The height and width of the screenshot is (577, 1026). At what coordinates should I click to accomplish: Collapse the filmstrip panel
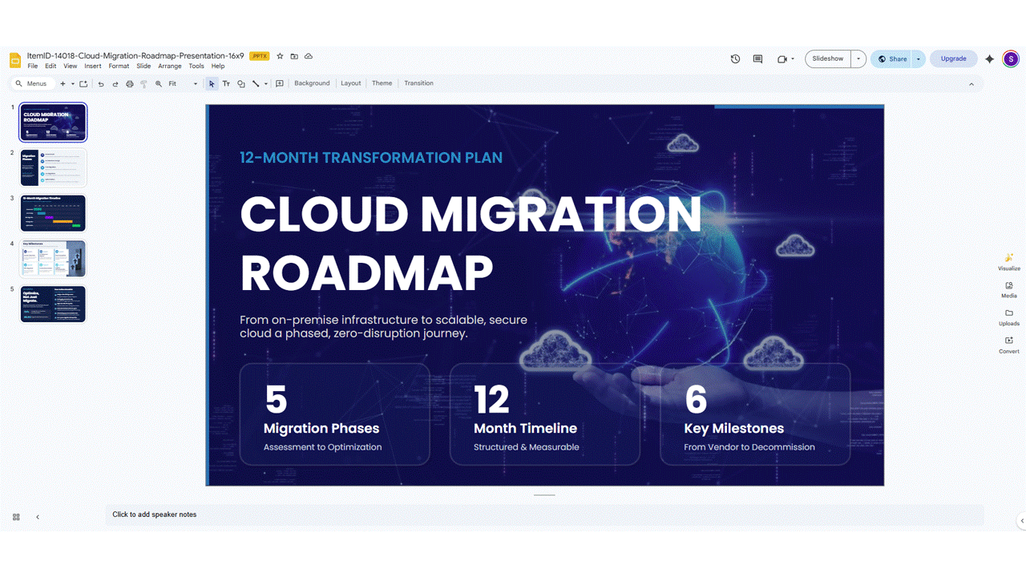[x=38, y=517]
